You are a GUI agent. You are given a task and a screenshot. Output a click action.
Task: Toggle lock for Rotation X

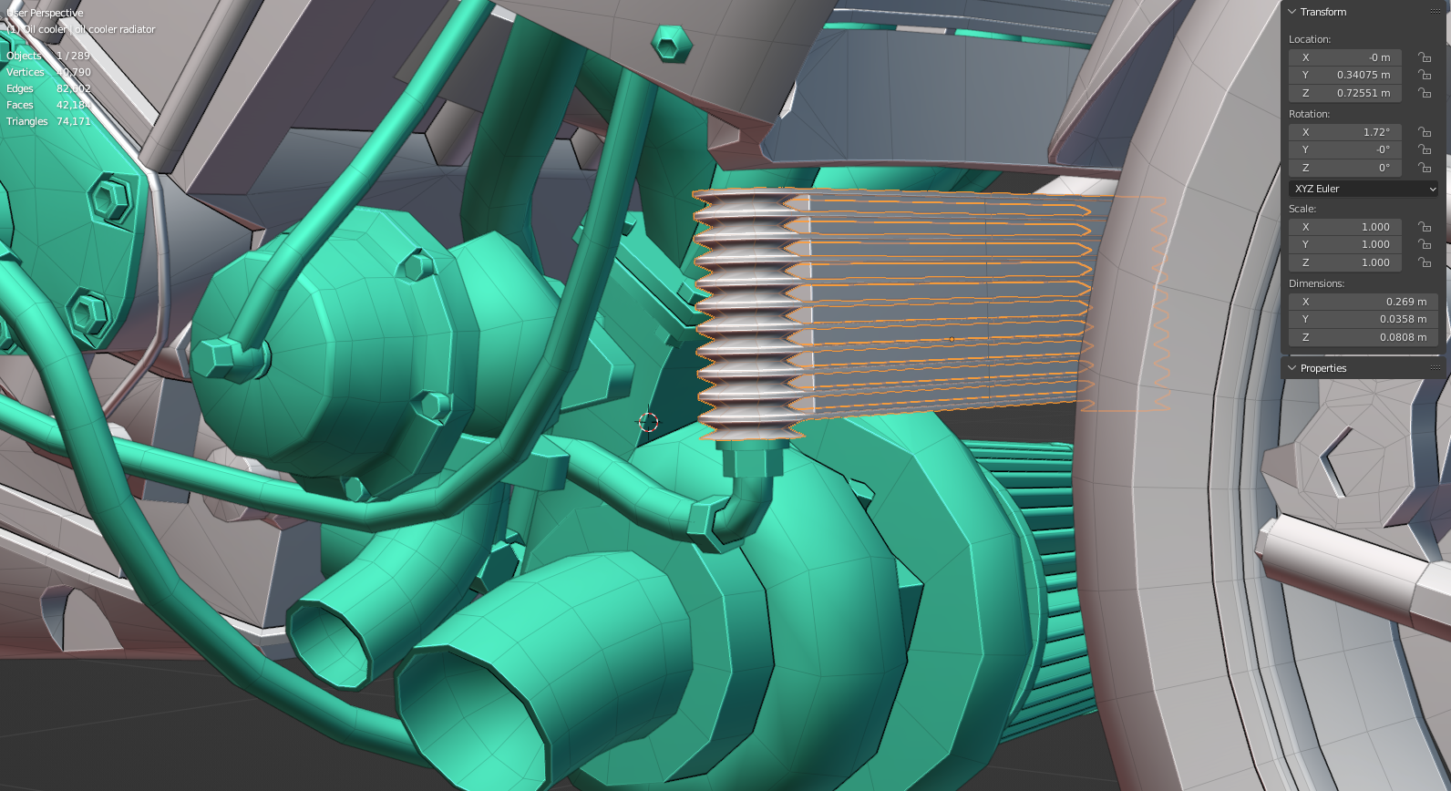pyautogui.click(x=1425, y=132)
